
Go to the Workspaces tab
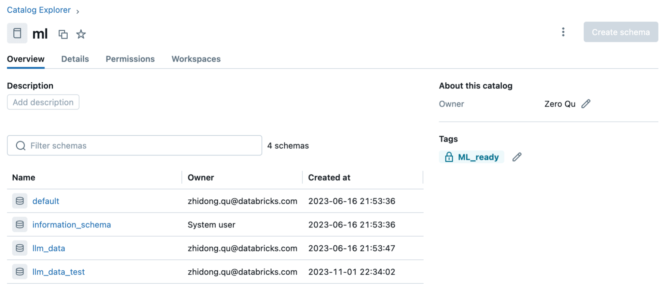pos(196,59)
